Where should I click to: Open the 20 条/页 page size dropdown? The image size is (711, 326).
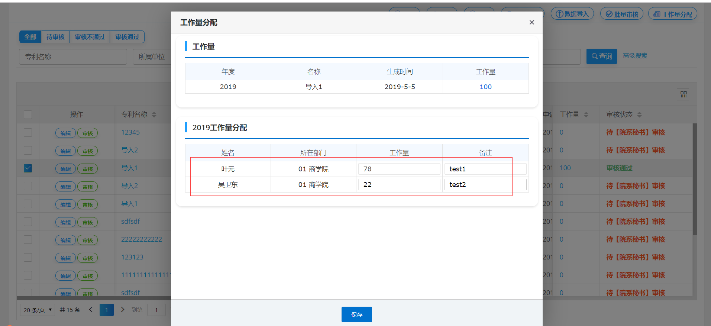click(x=38, y=310)
